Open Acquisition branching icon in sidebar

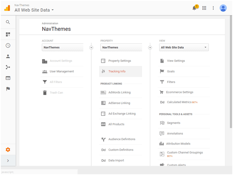tap(8, 67)
